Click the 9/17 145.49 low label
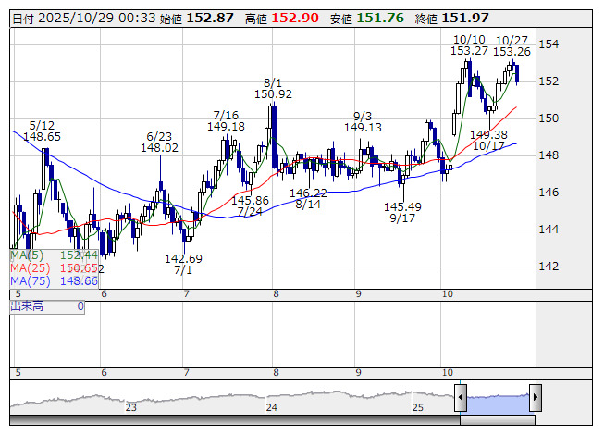This screenshot has height=435, width=604. point(402,213)
